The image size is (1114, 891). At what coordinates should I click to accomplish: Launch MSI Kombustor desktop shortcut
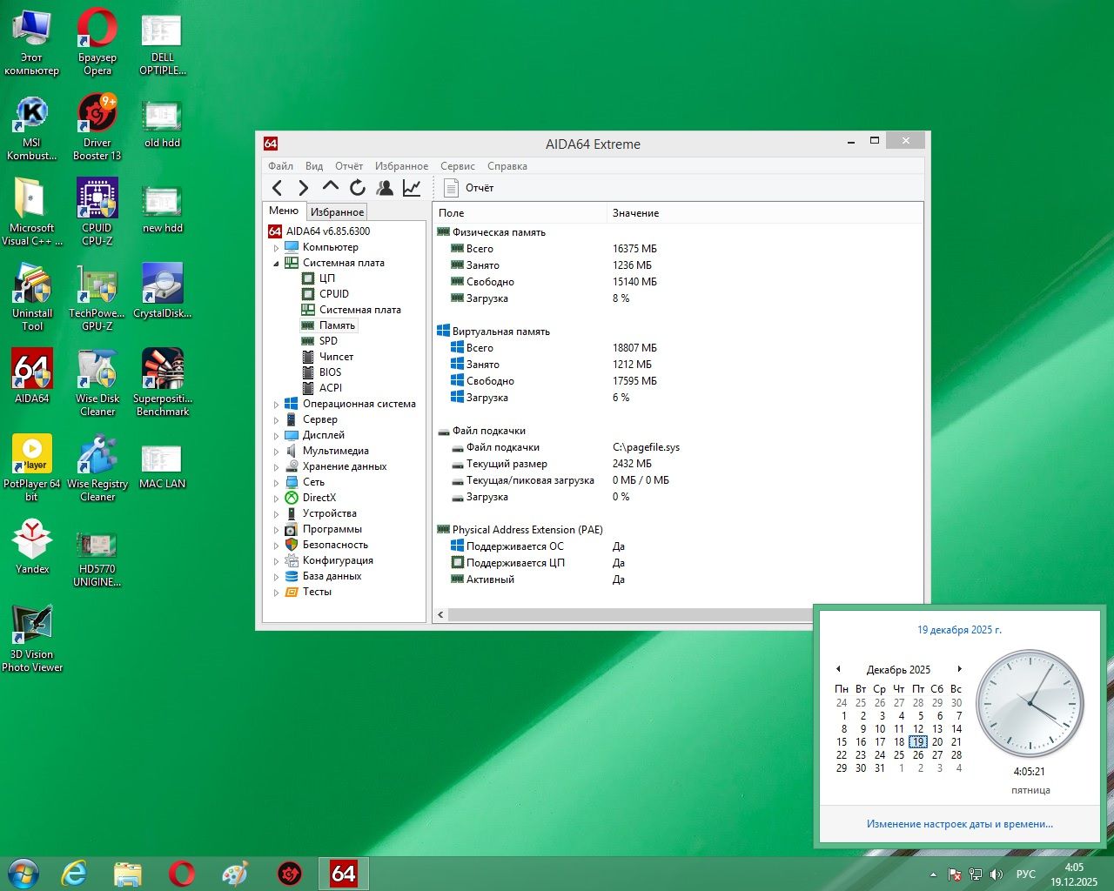coord(32,126)
